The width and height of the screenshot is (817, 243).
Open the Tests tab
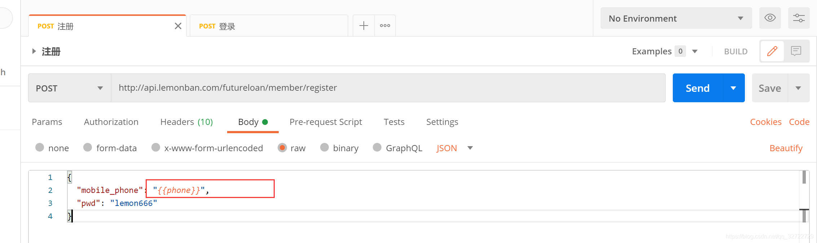[394, 122]
